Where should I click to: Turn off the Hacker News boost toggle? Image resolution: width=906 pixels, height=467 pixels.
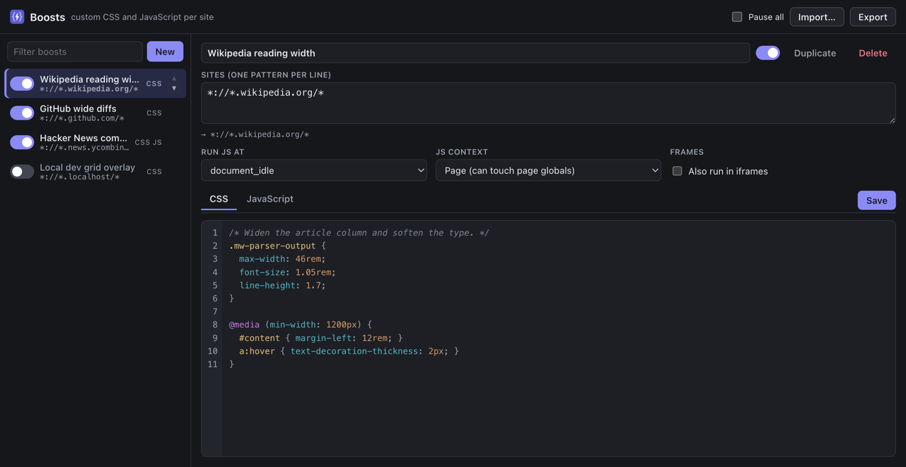click(x=22, y=142)
